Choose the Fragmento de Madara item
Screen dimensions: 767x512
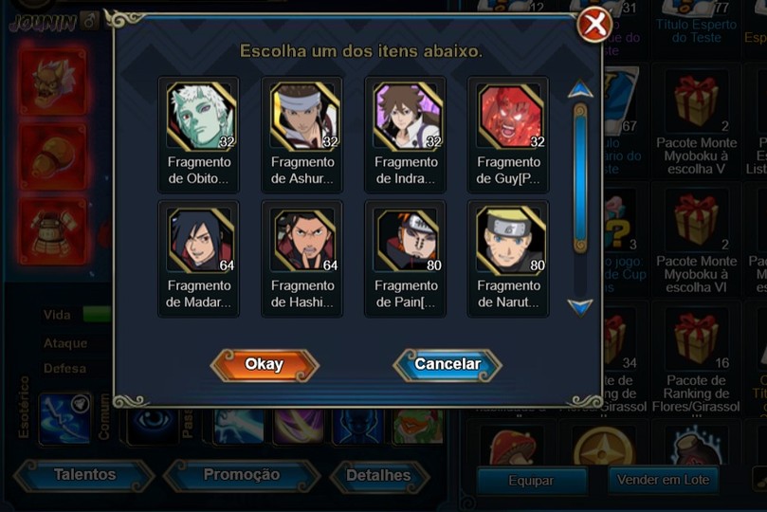[x=201, y=240]
